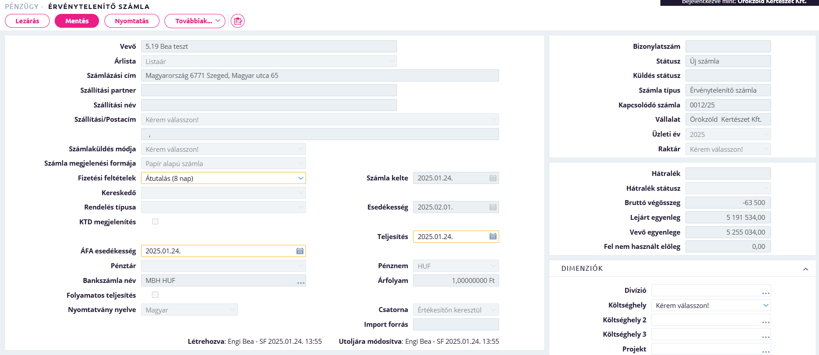
Task: Click the Nyomtatás print button
Action: 132,21
